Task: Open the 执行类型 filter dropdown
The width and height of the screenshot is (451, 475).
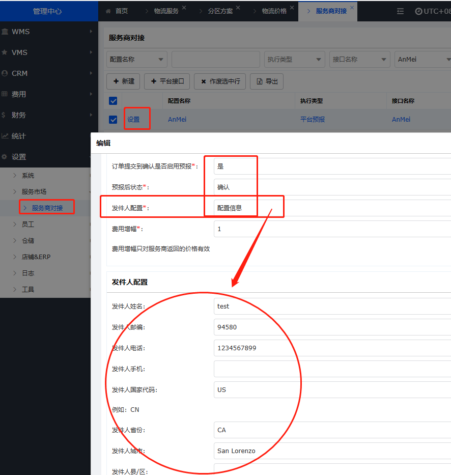Action: click(294, 60)
